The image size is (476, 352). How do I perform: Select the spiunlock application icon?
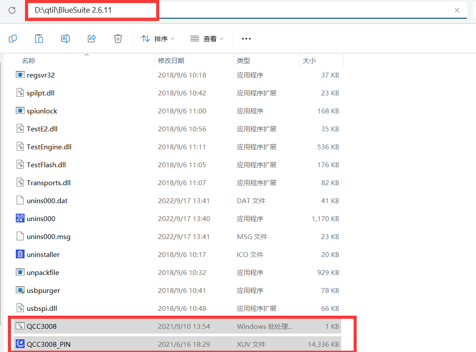click(x=20, y=110)
